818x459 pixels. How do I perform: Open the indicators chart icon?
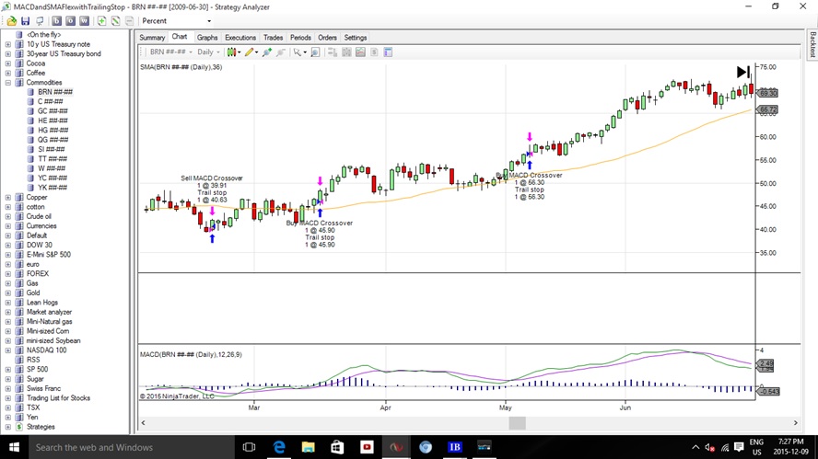(360, 52)
